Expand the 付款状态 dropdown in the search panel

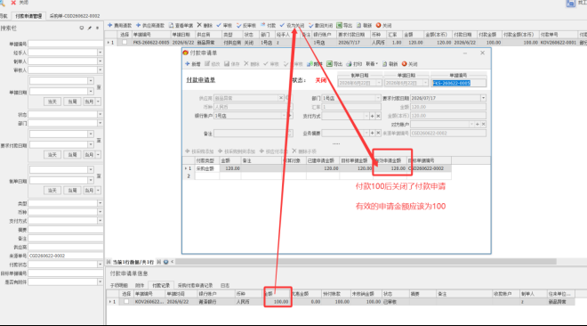[100, 265]
